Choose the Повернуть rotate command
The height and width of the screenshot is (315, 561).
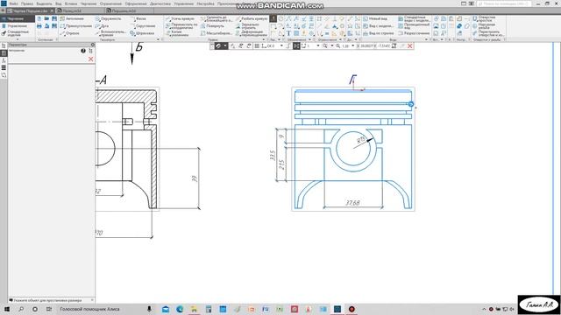tap(212, 26)
